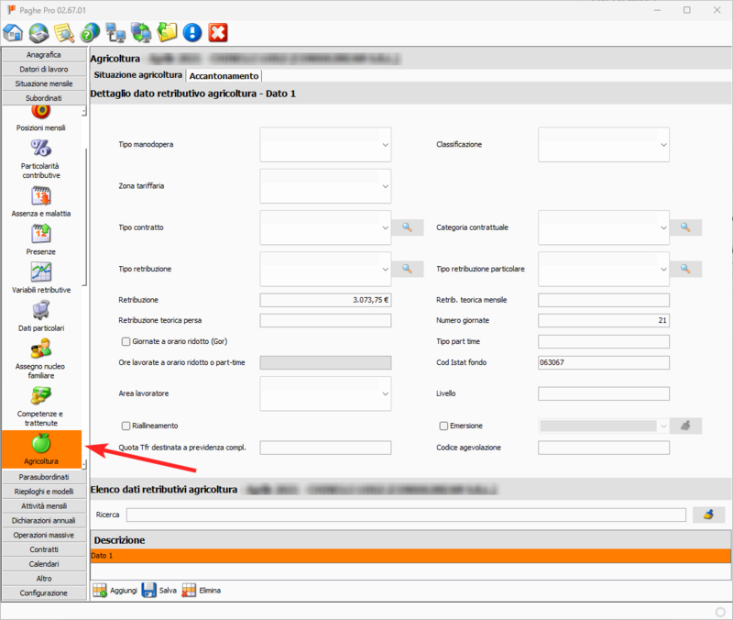Open Competenze e trattenute section
This screenshot has height=620, width=733.
(41, 396)
